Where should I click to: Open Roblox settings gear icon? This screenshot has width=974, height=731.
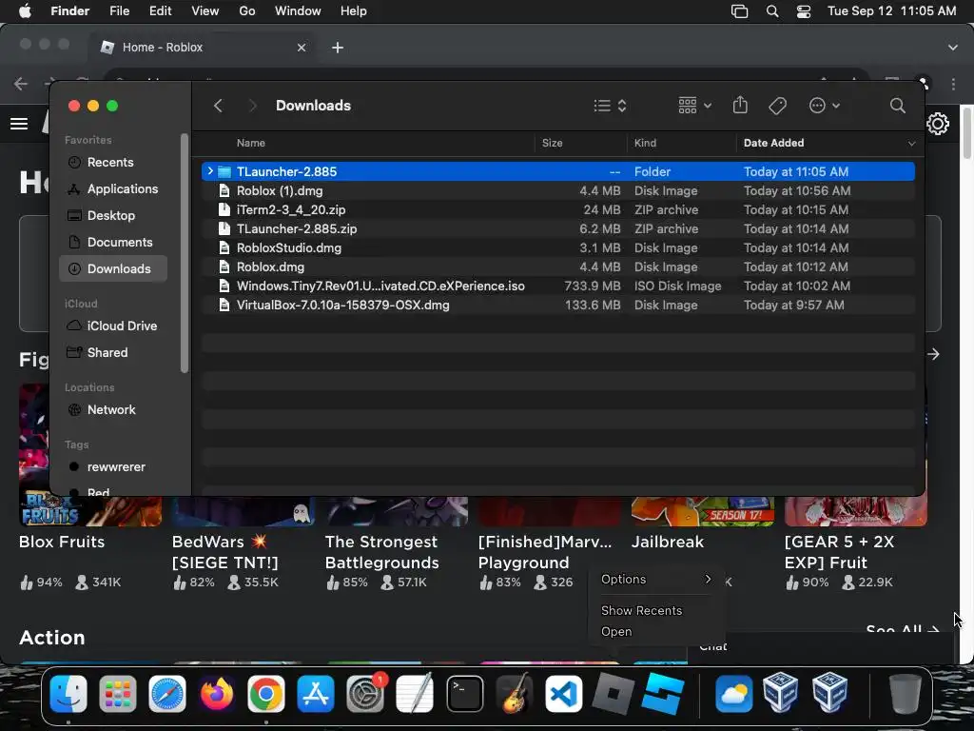click(937, 124)
